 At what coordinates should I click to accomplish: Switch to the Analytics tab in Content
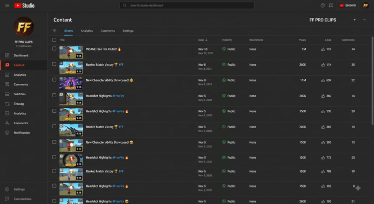click(x=87, y=31)
